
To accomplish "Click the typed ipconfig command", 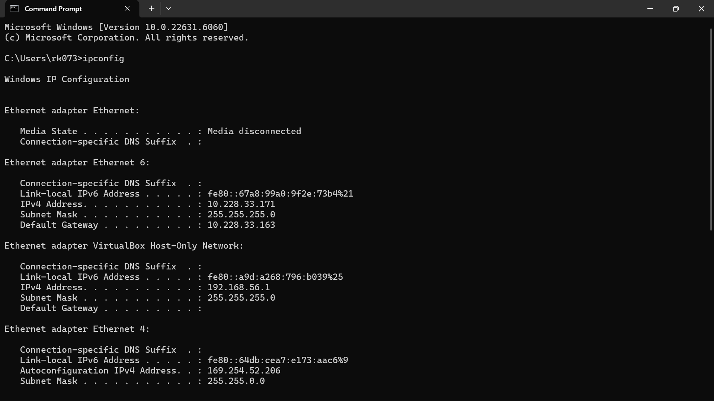I will (x=103, y=58).
